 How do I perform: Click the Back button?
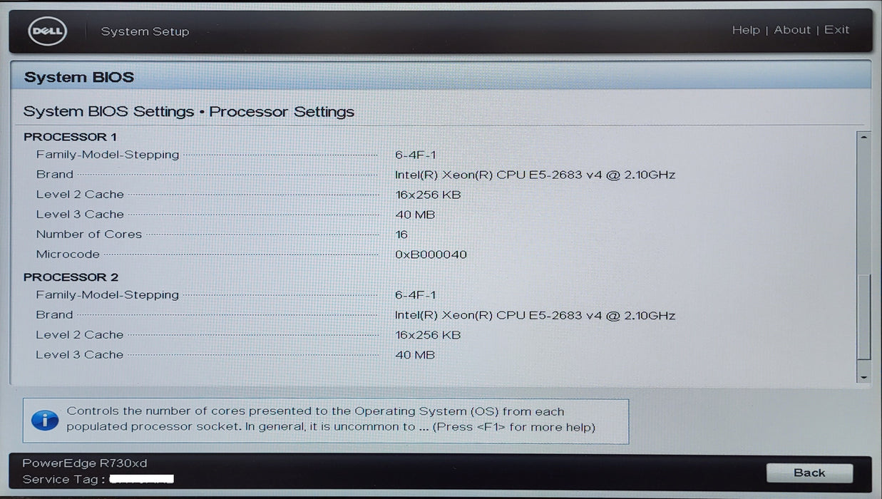pos(809,473)
